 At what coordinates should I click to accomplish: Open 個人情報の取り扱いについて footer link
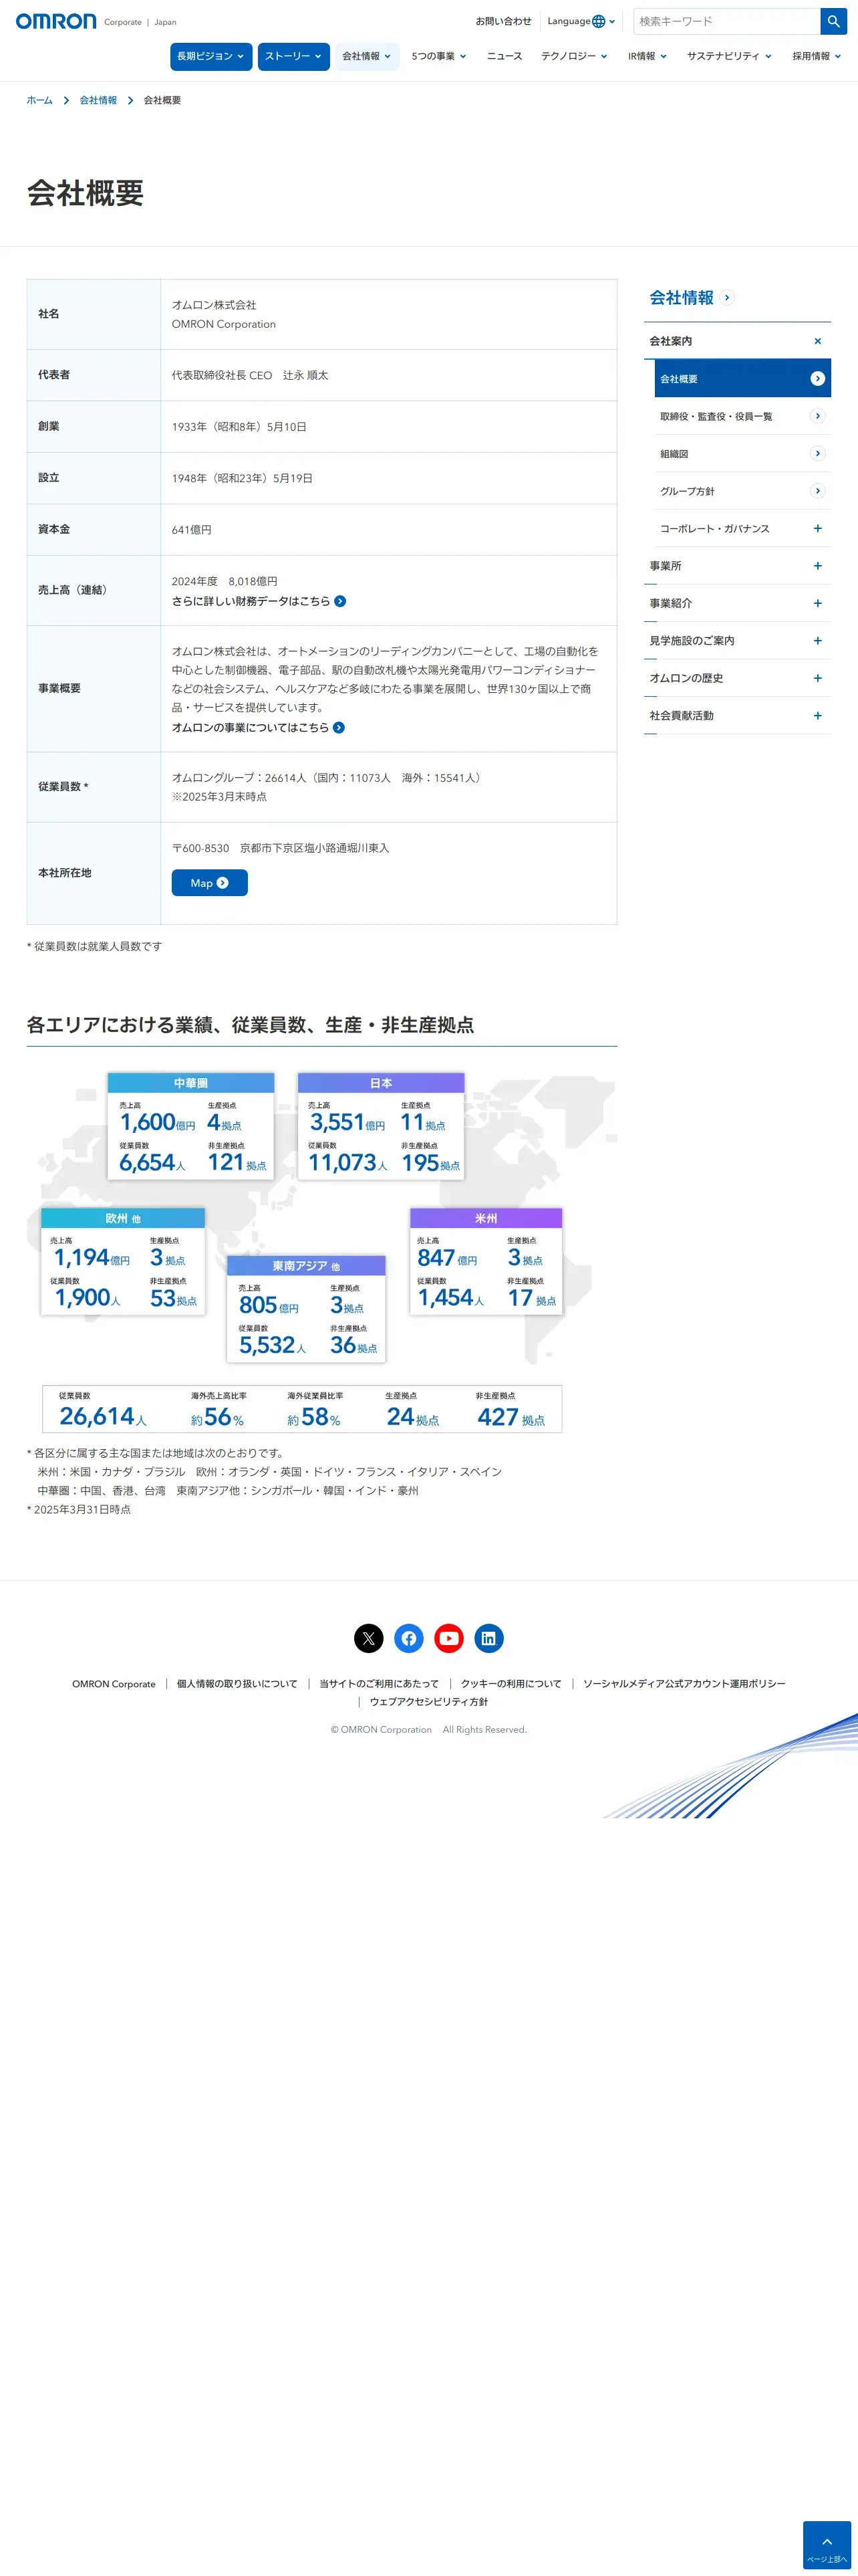coord(237,1684)
